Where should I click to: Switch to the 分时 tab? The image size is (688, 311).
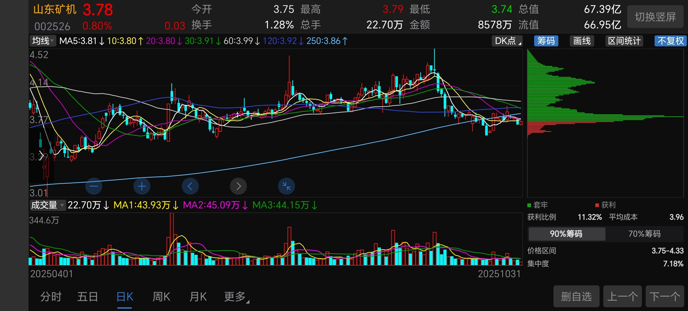click(51, 297)
